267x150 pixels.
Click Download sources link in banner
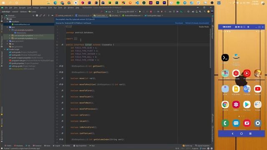(179, 23)
